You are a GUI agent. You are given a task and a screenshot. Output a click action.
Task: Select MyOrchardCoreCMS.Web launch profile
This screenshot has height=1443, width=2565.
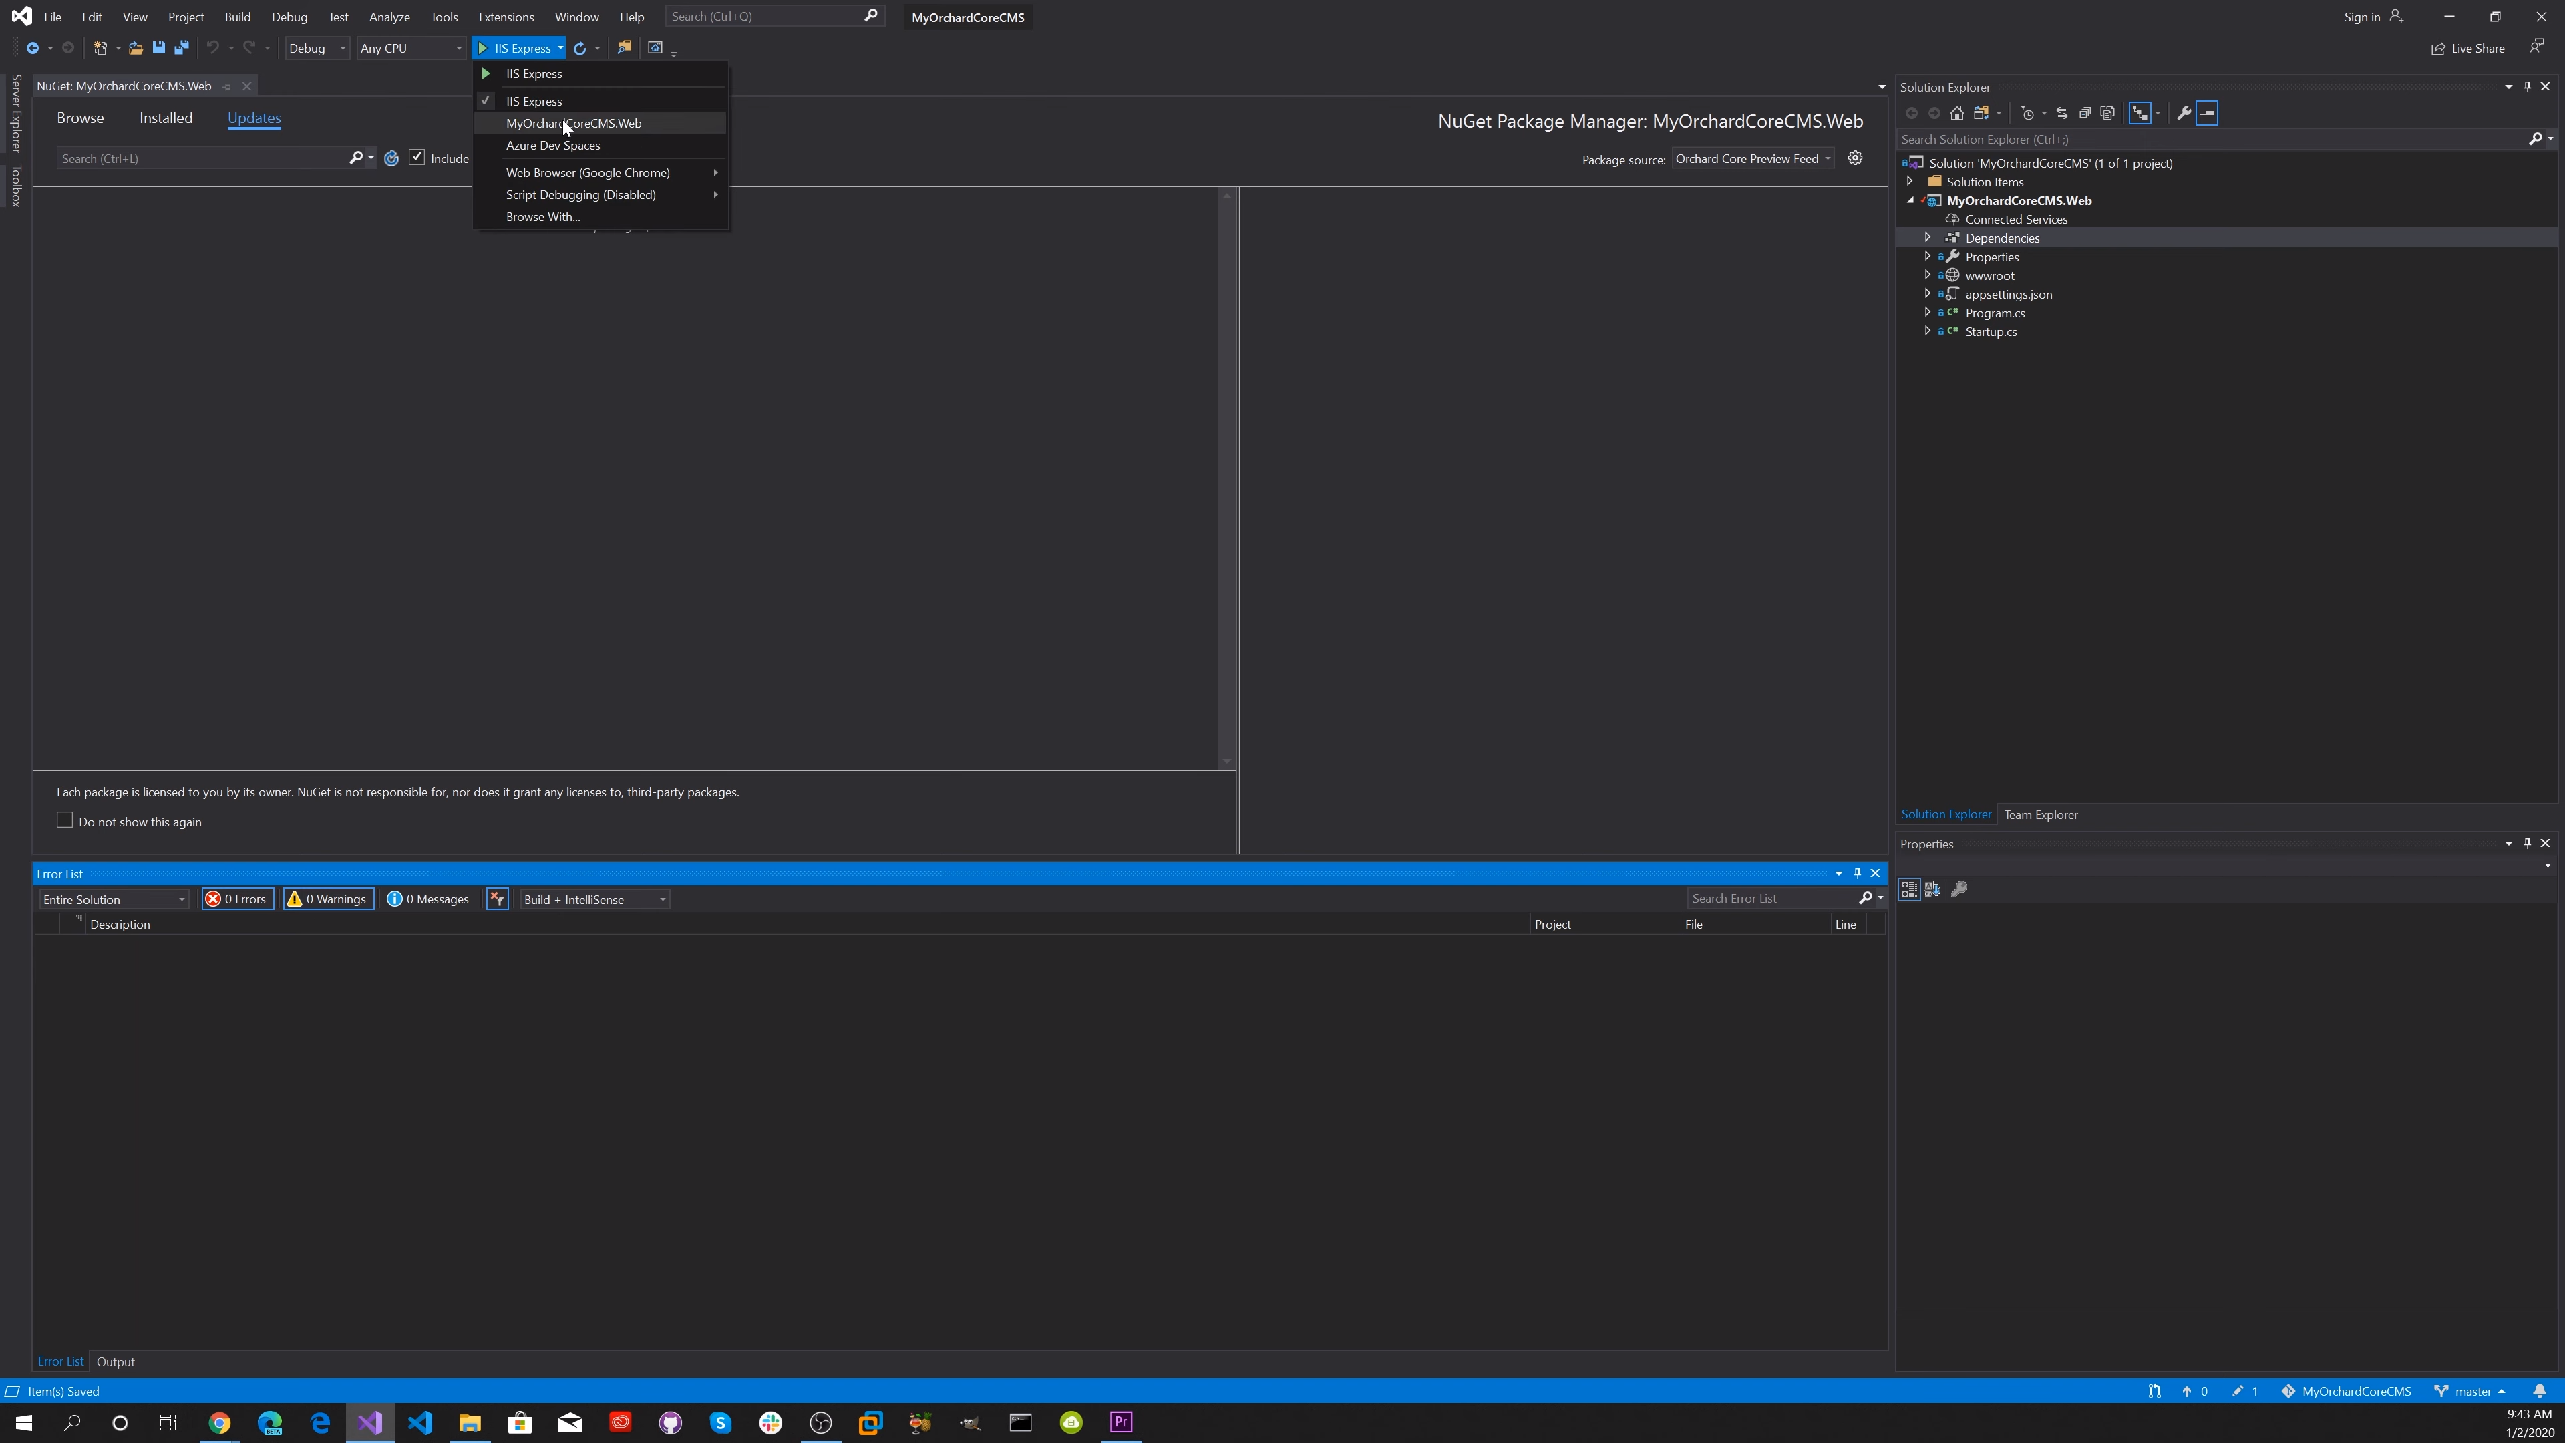pyautogui.click(x=601, y=124)
